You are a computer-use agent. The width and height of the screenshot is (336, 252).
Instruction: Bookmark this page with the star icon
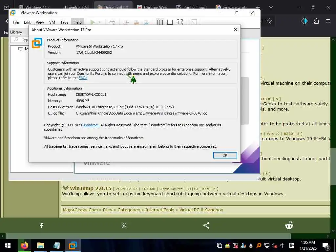[269, 21]
